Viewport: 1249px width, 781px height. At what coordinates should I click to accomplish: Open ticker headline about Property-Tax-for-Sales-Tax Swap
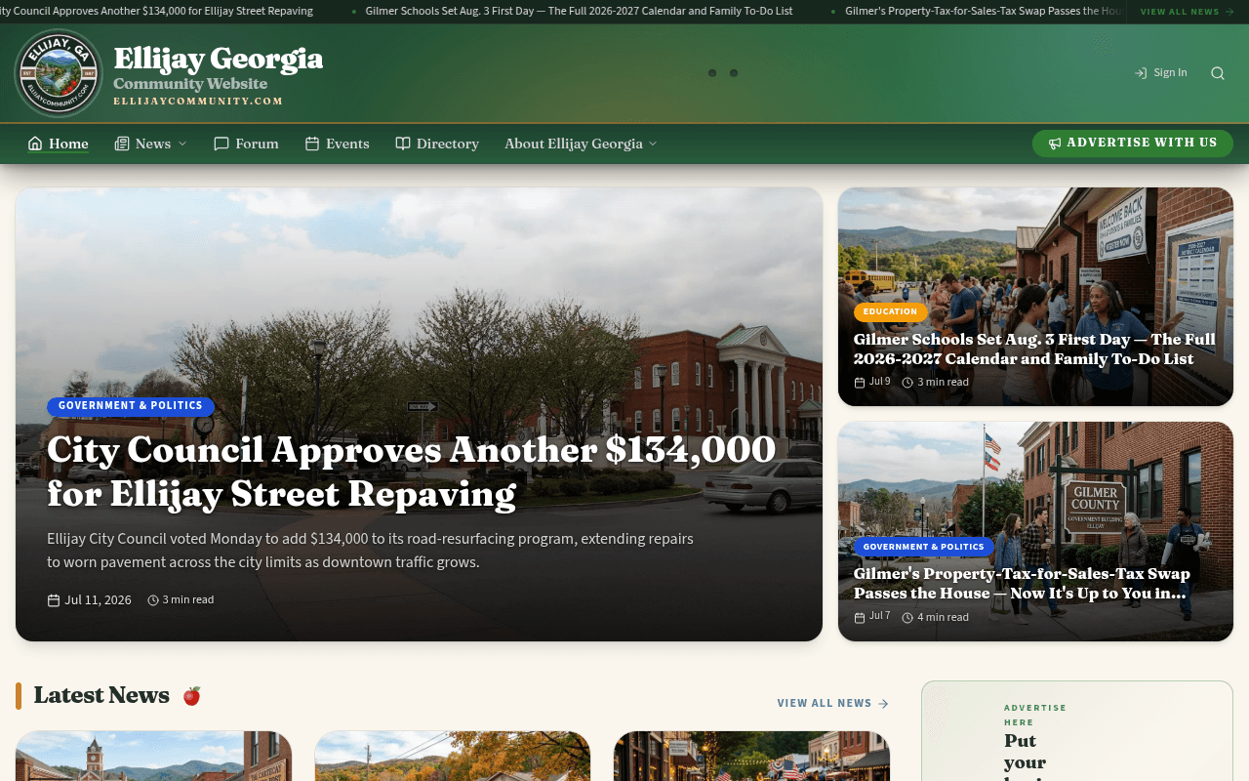pos(985,12)
